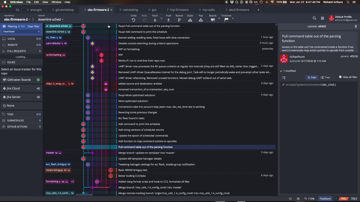Switch to the rad-testing tab

[x=129, y=10]
